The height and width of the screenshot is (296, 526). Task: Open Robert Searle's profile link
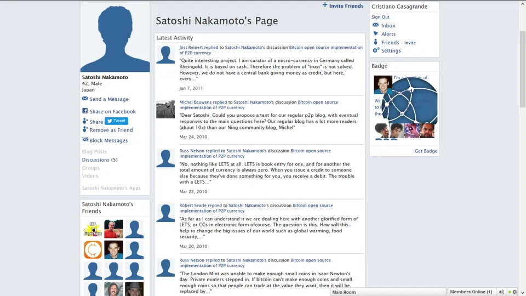[193, 206]
